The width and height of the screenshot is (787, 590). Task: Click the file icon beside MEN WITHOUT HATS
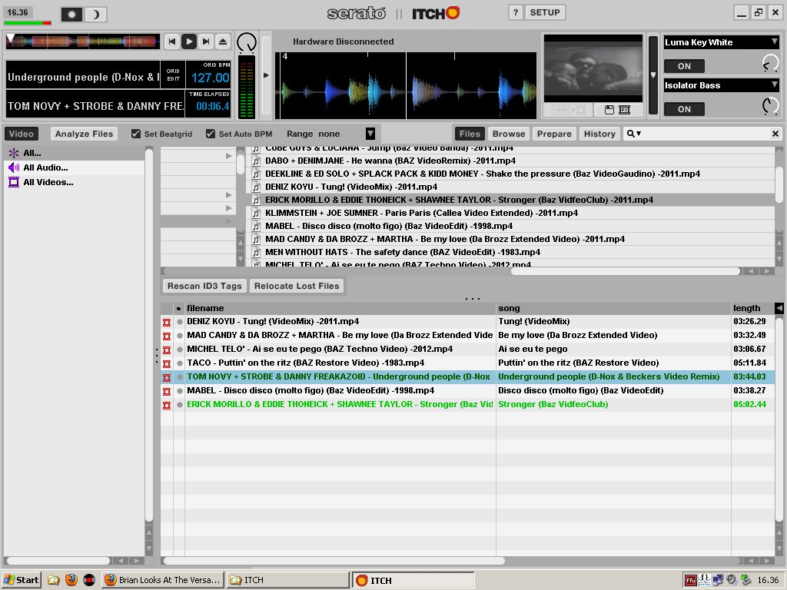point(256,252)
